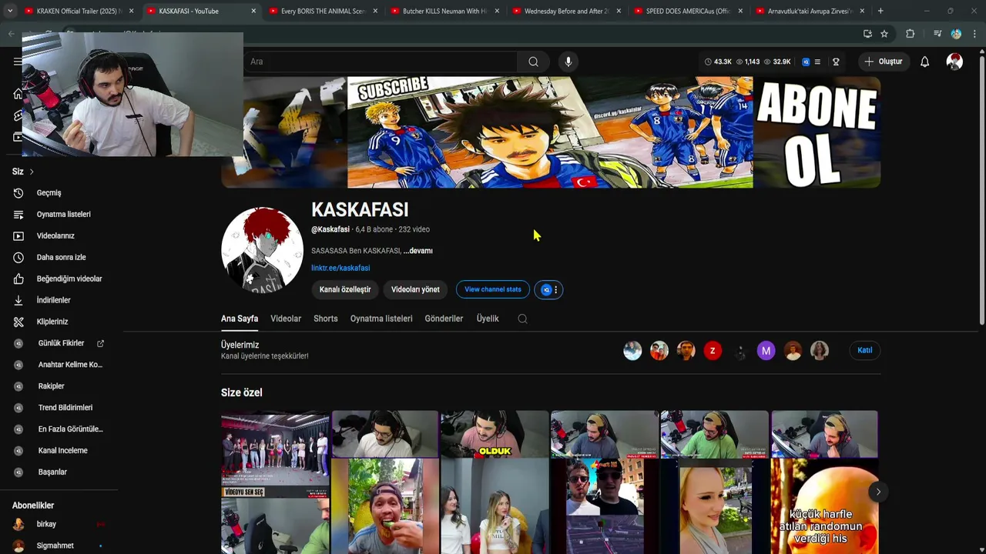This screenshot has width=986, height=554.
Task: Switch to Üyelik tab
Action: 488,319
